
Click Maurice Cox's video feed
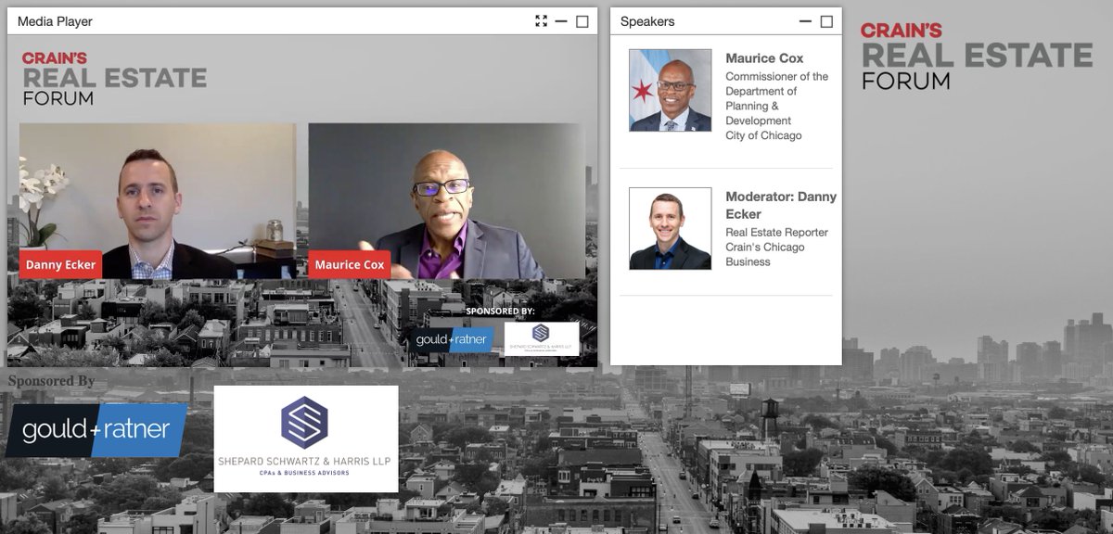pyautogui.click(x=447, y=201)
